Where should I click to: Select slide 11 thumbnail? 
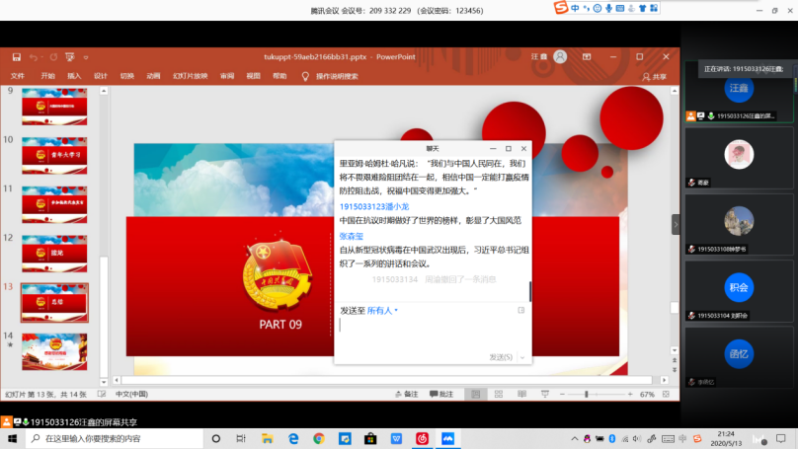54,204
